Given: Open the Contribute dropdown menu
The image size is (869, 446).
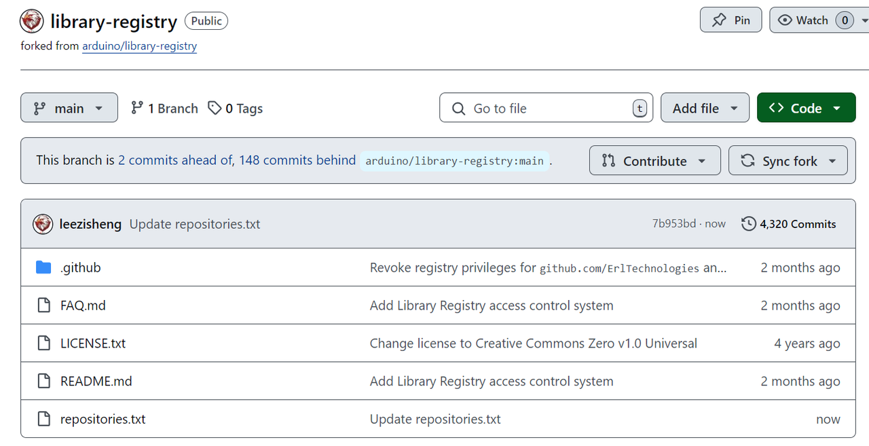Looking at the screenshot, I should click(654, 161).
